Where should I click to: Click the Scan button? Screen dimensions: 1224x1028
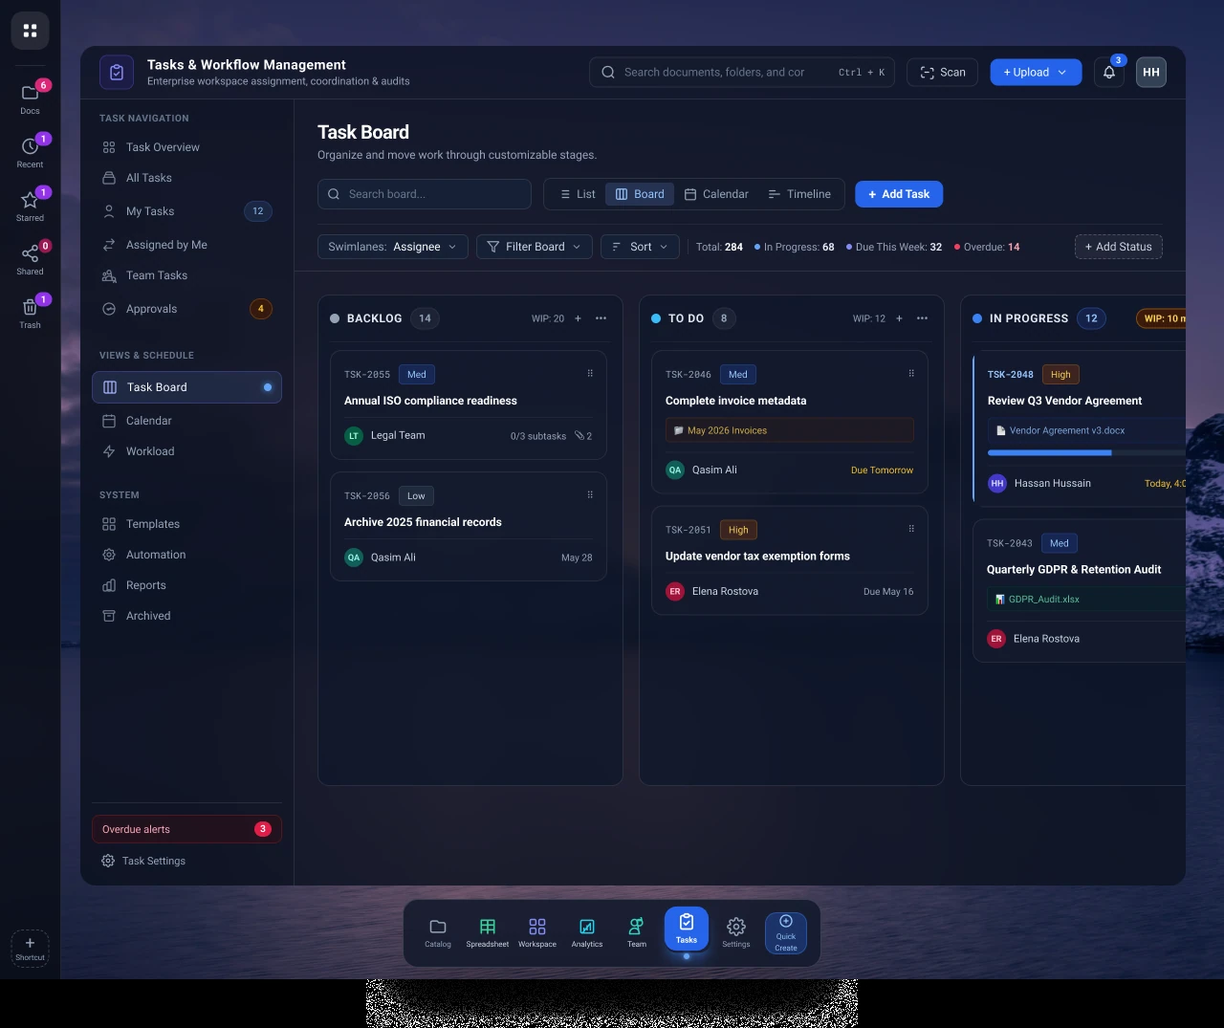(942, 73)
